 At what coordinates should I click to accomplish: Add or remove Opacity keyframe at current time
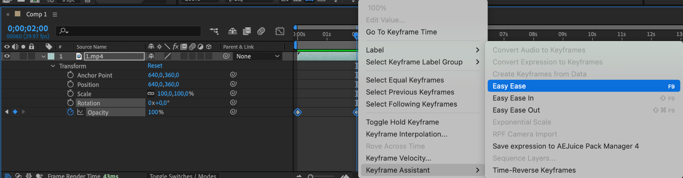(x=15, y=112)
